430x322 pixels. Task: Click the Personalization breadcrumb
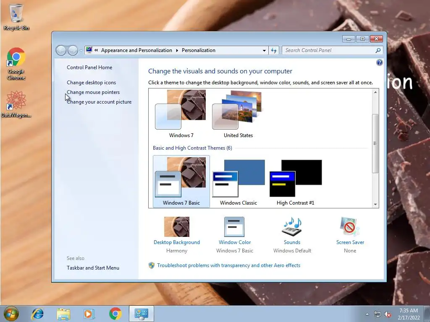click(199, 50)
